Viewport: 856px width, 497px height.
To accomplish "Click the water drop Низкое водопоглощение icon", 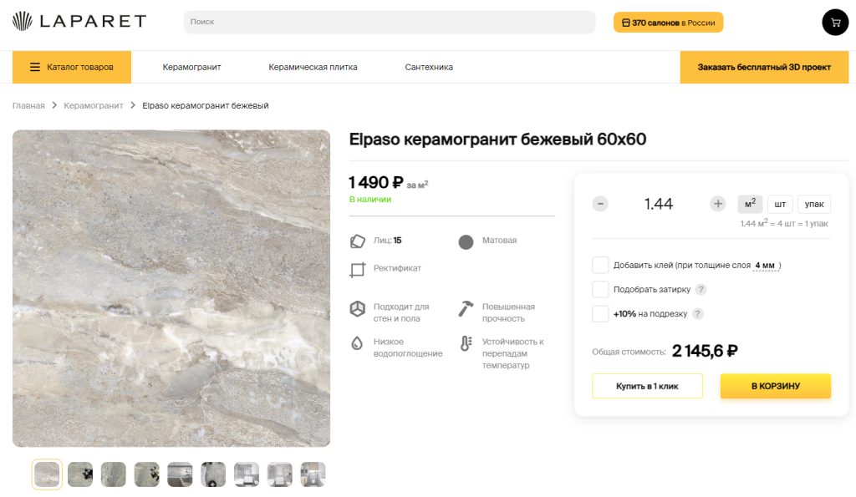I will click(356, 343).
